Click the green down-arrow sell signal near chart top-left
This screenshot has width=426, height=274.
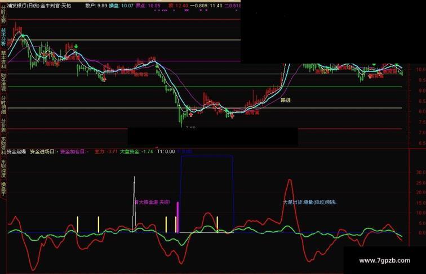[x=76, y=46]
